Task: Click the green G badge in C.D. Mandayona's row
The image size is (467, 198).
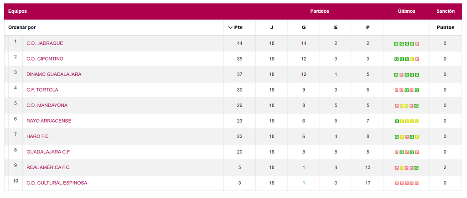Action: 417,106
